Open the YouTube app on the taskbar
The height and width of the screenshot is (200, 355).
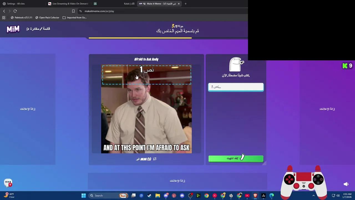[x=247, y=196]
